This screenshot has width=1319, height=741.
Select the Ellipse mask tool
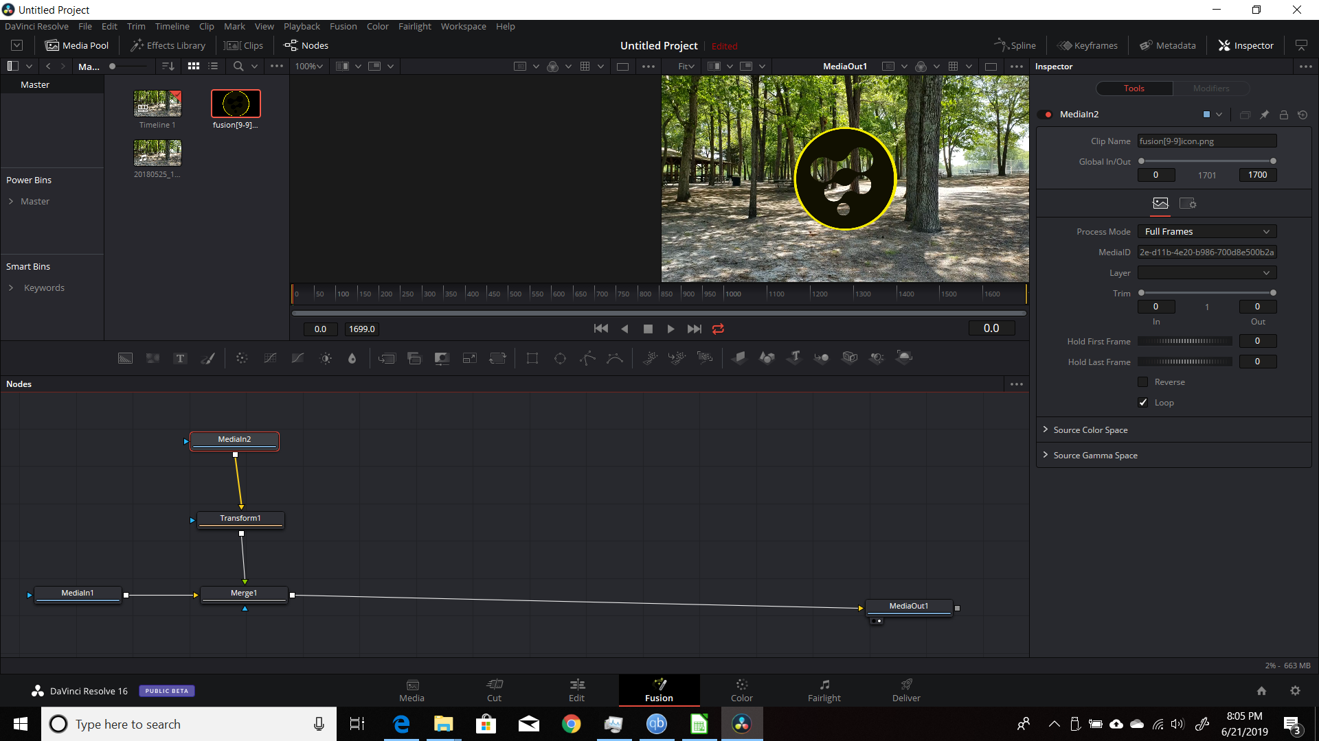click(x=560, y=358)
